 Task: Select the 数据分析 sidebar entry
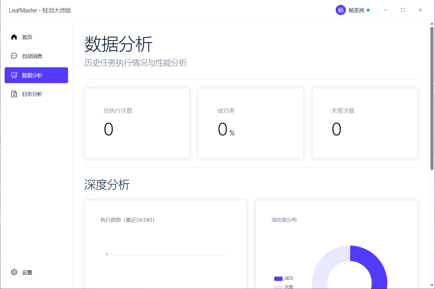coord(36,75)
